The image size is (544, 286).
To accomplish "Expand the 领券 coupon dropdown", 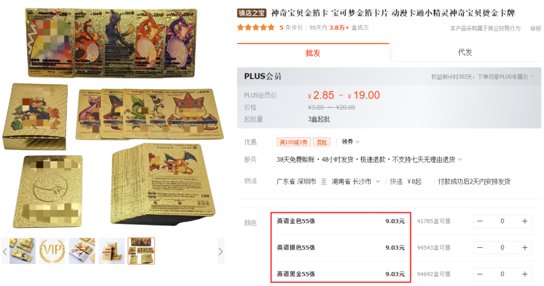I will point(351,142).
